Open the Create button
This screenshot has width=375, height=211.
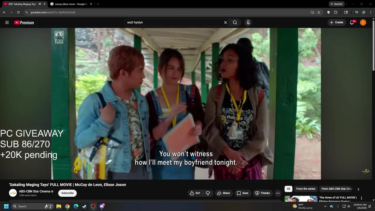(336, 23)
